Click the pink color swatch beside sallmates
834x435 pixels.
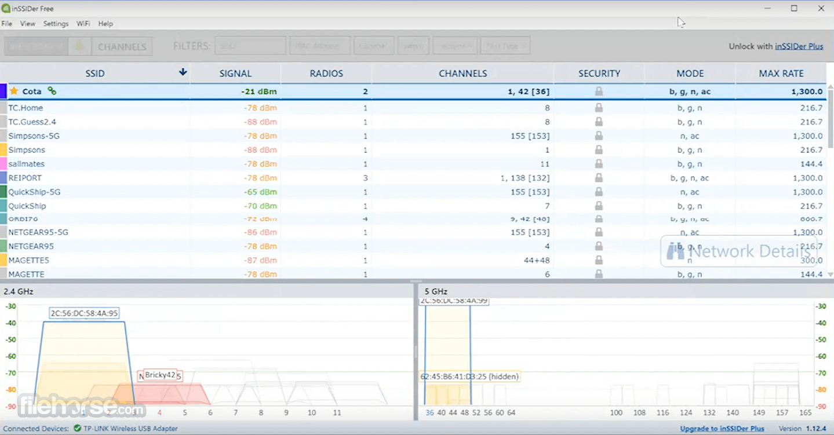pos(3,164)
